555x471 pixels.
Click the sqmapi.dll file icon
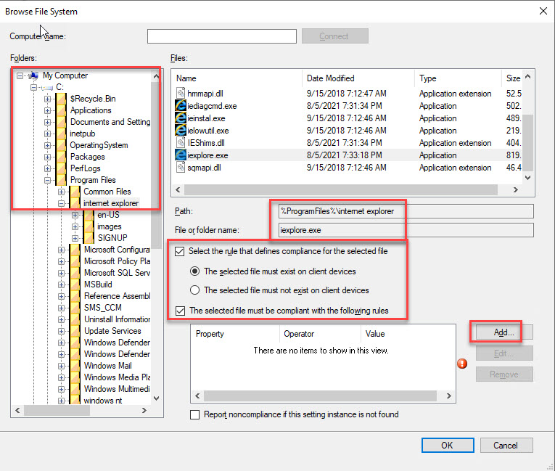click(x=181, y=168)
